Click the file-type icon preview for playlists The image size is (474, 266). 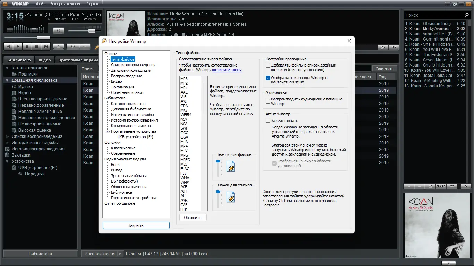(231, 198)
